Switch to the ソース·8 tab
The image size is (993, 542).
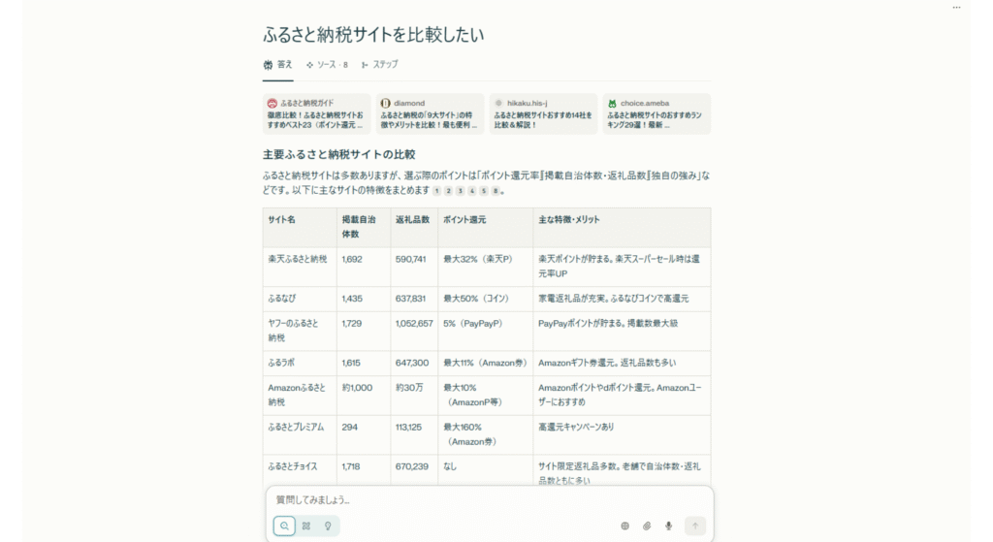(x=327, y=65)
